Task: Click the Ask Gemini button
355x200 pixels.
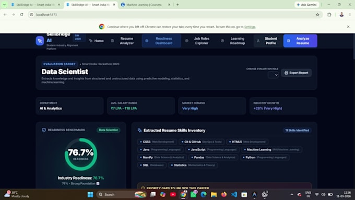Action: pos(307,5)
